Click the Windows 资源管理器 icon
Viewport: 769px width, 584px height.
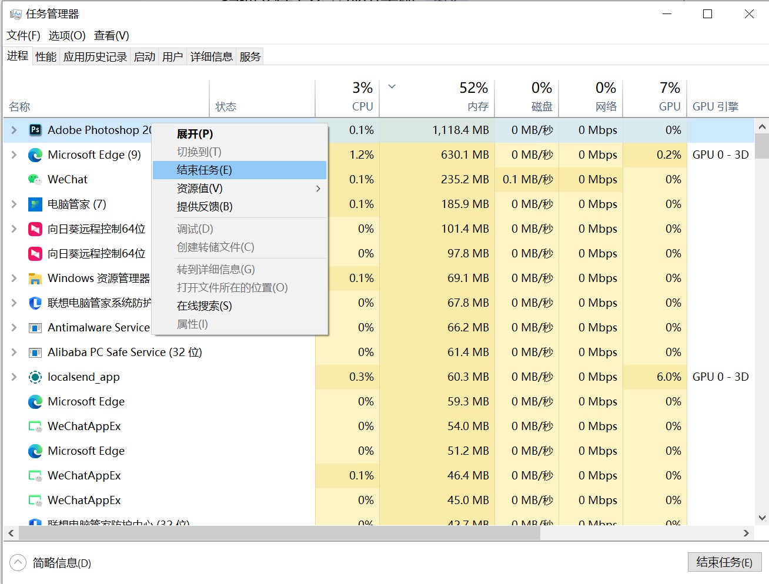[x=35, y=278]
